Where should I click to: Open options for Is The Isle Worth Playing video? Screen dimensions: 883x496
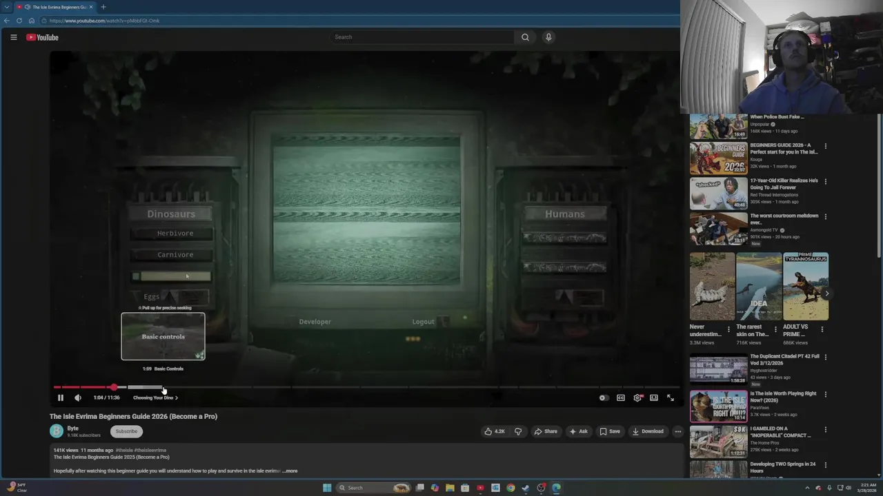(x=825, y=394)
